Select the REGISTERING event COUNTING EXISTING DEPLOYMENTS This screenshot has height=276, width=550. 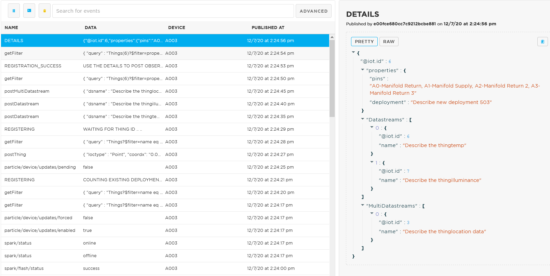165,180
